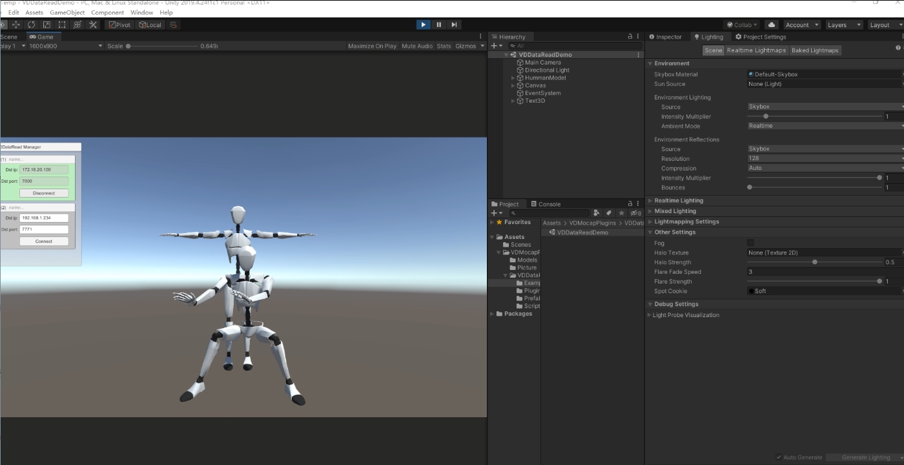
Task: Toggle the Auto Generate checkbox
Action: tap(779, 457)
